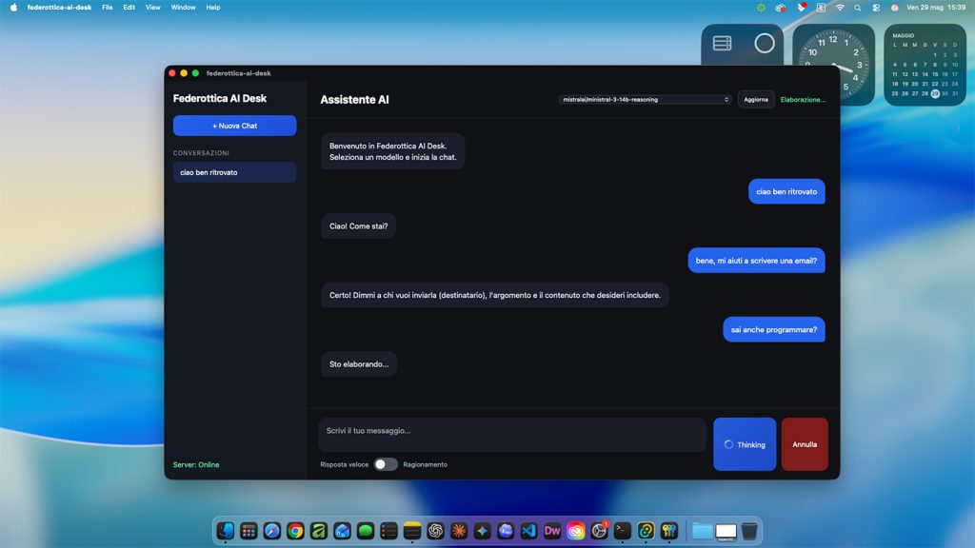Open Adobe Creative Cloud from the Dock

pyautogui.click(x=576, y=531)
